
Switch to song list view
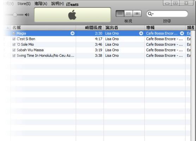[x=120, y=13]
